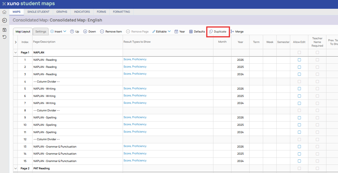
Task: Tick Allow Edit for NAPLAN Reading 2026 row
Action: point(299,60)
